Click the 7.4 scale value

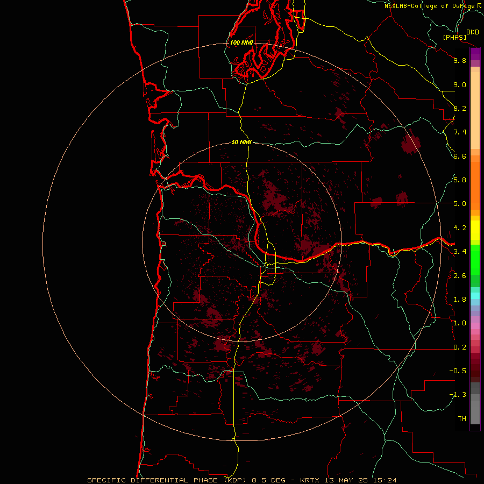tap(460, 132)
